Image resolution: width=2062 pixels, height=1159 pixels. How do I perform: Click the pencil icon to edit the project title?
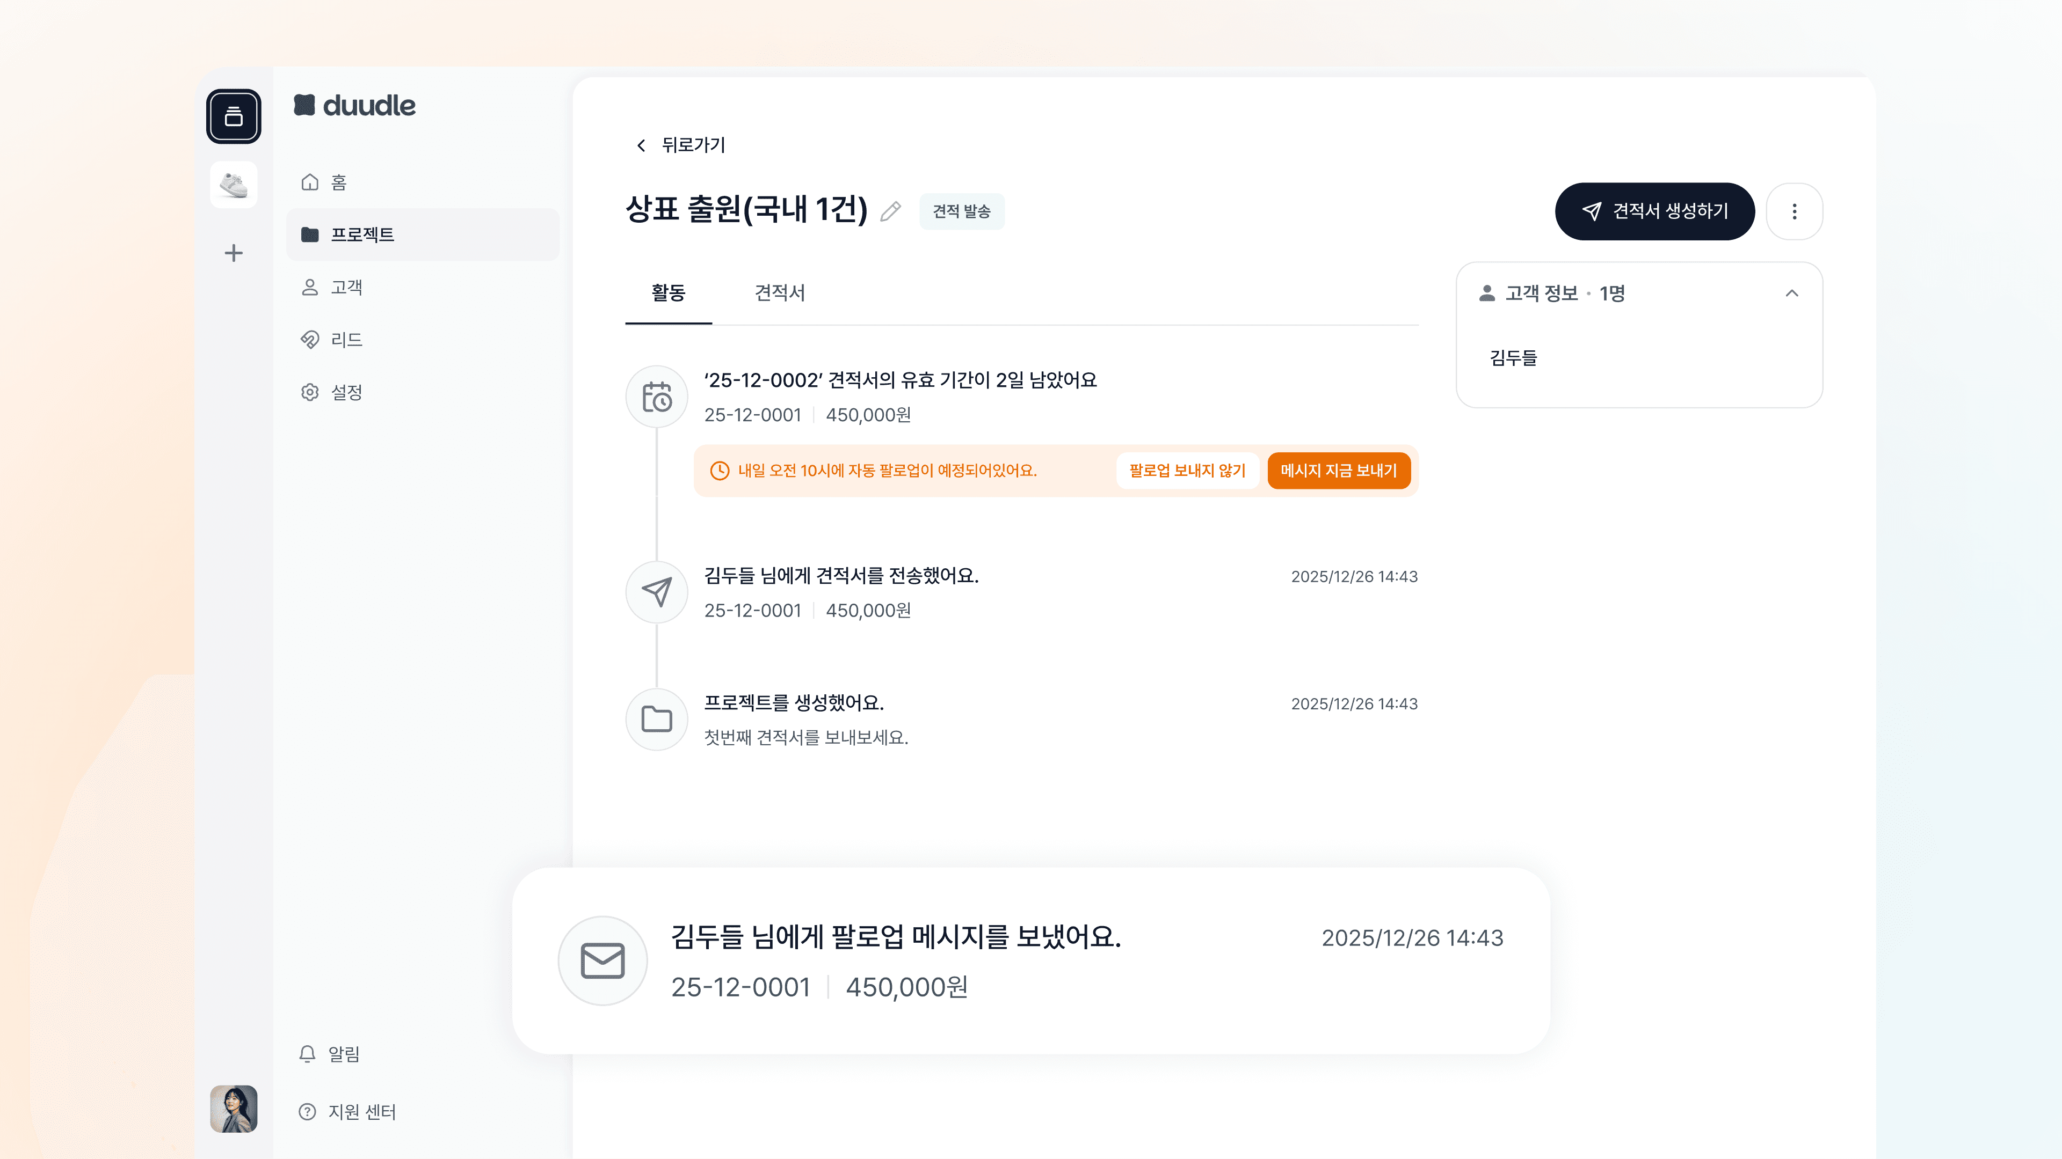pyautogui.click(x=890, y=211)
